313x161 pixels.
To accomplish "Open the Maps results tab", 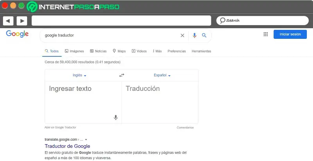I will click(x=119, y=51).
